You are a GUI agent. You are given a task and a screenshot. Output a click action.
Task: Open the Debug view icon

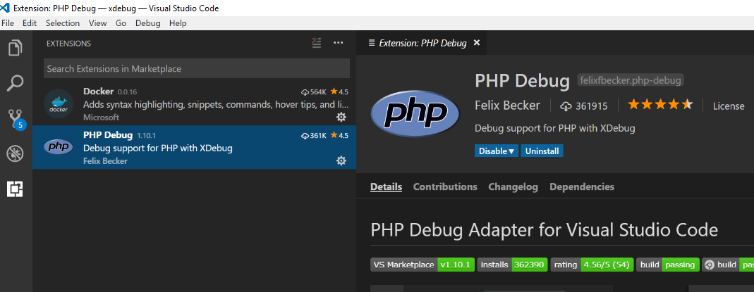[16, 154]
